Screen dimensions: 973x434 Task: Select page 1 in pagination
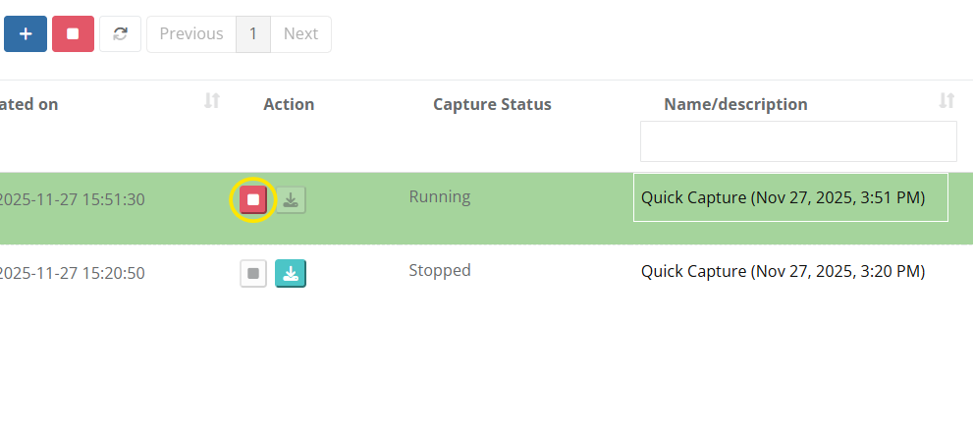(x=252, y=33)
